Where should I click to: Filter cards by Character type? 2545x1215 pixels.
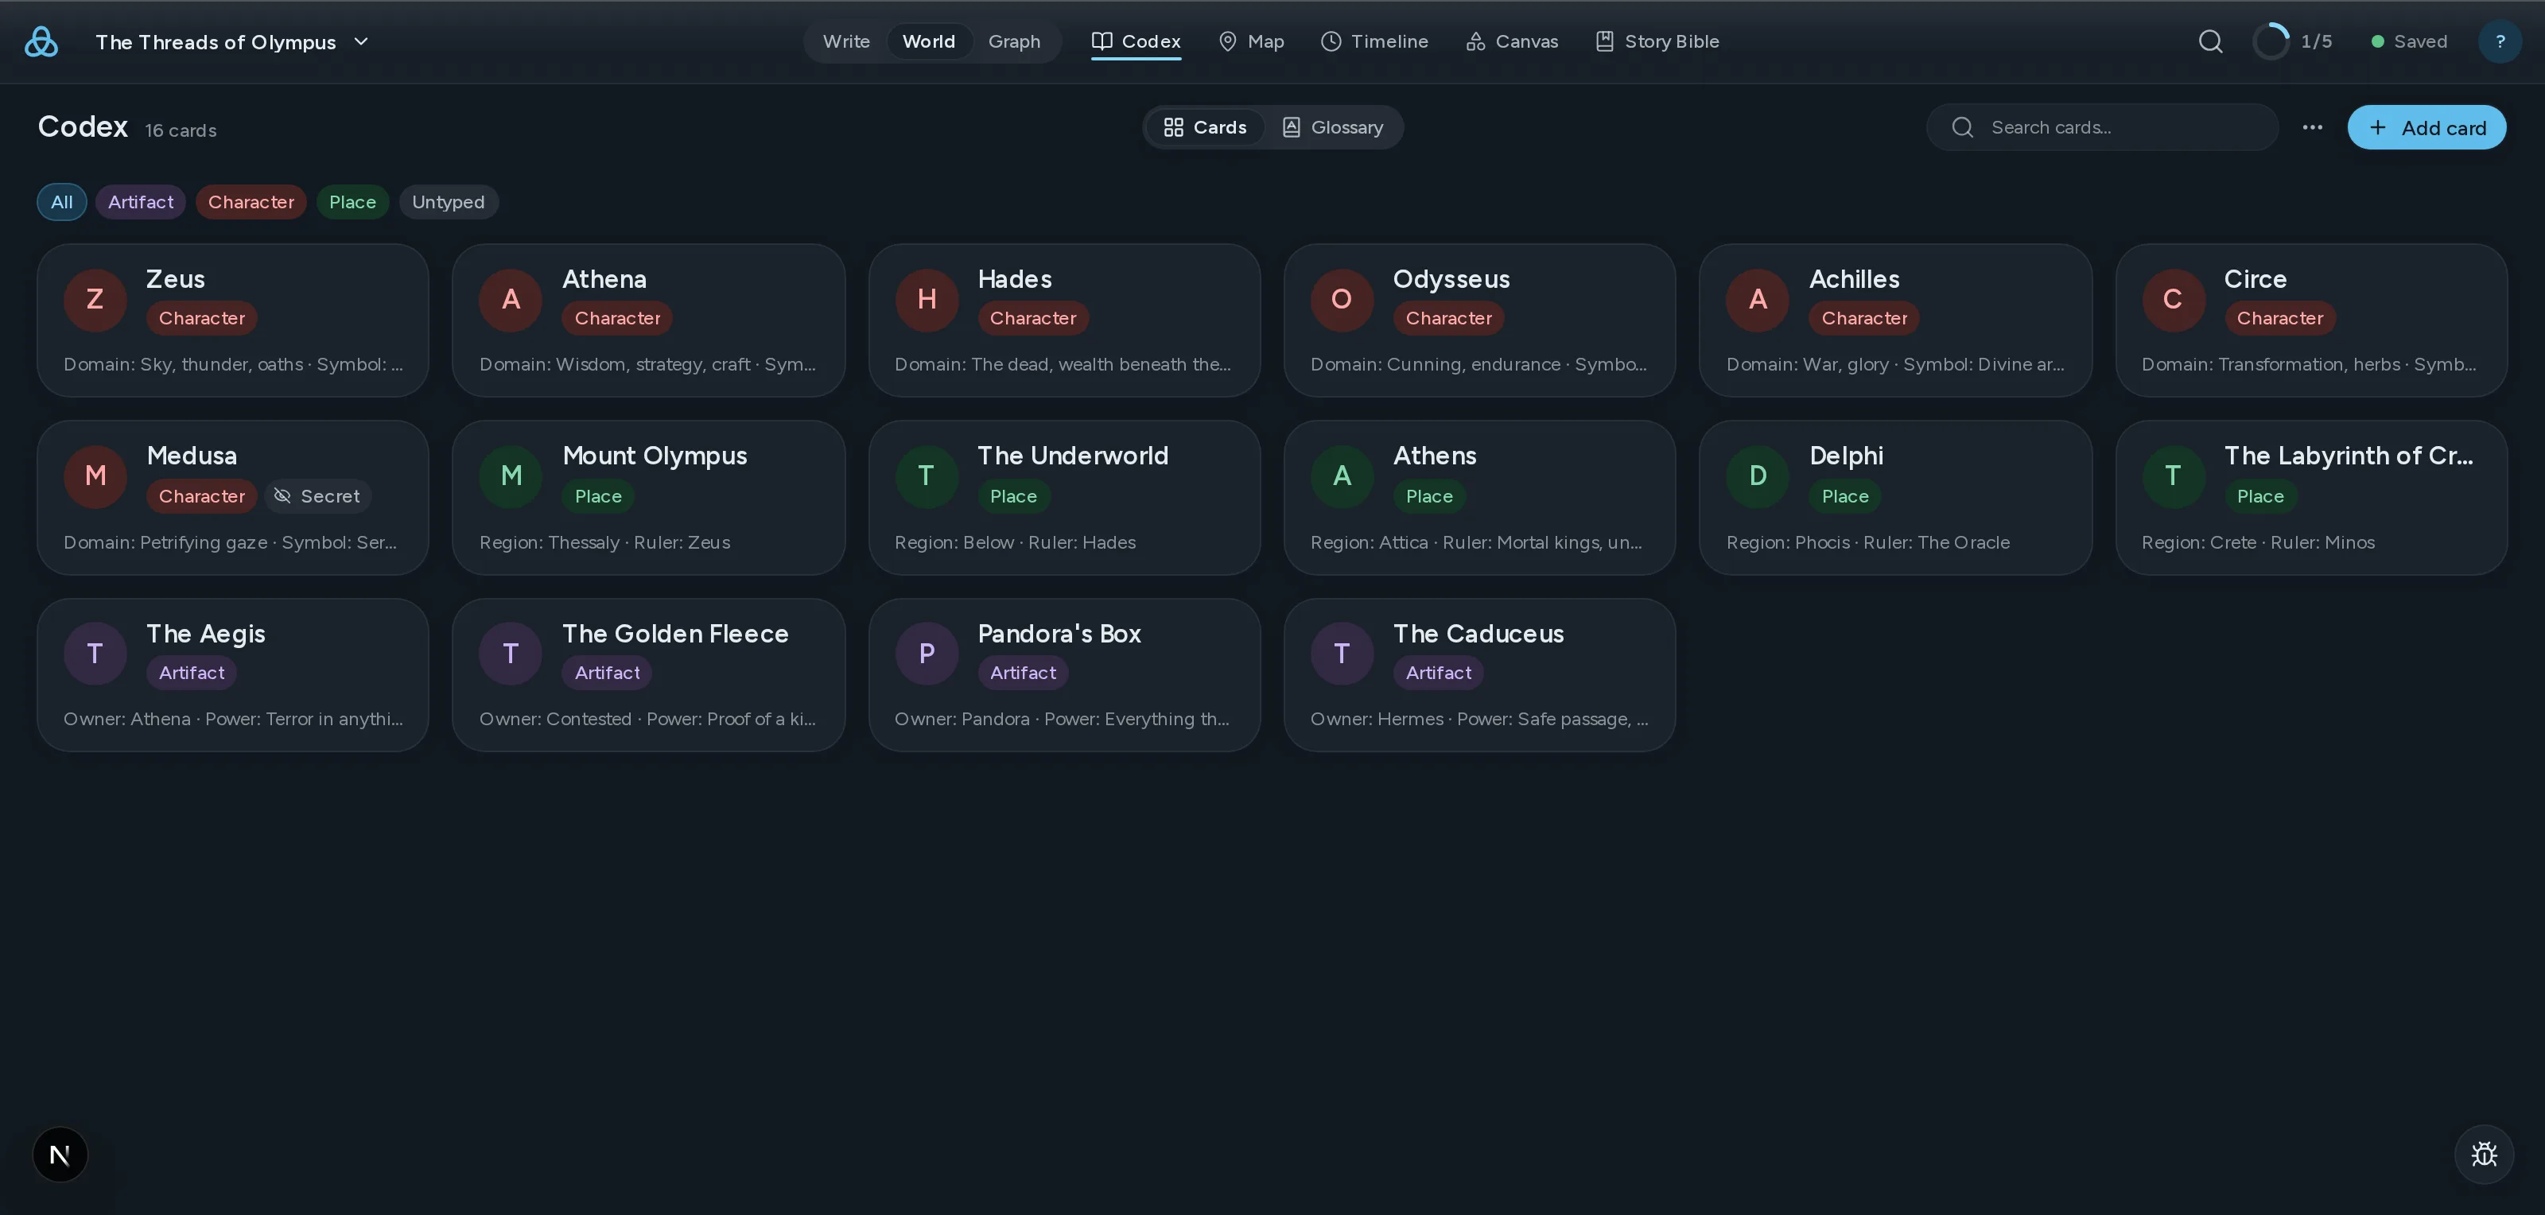tap(251, 201)
